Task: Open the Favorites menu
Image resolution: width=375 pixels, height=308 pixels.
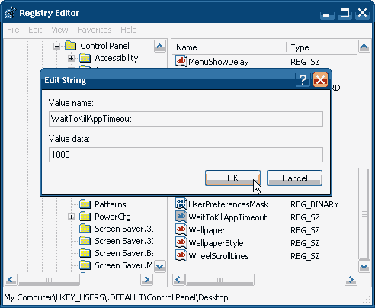Action: 95,30
